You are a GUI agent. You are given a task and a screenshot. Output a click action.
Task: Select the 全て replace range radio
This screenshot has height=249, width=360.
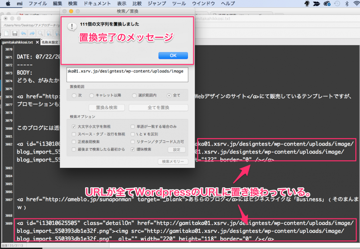pos(169,95)
